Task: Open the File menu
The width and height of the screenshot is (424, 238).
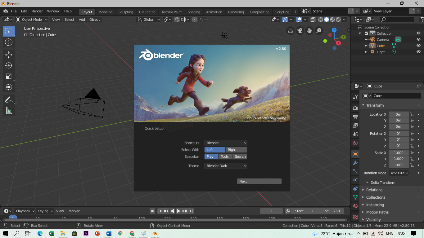Action: (x=14, y=11)
